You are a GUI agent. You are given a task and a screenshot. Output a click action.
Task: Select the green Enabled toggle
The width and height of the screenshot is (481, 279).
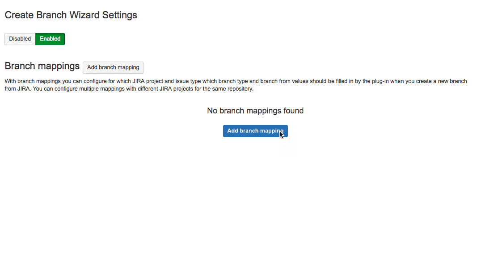click(x=50, y=39)
